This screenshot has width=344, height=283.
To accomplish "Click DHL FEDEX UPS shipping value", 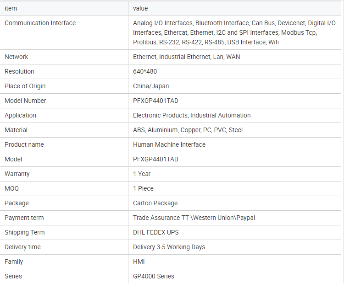I will [x=156, y=232].
